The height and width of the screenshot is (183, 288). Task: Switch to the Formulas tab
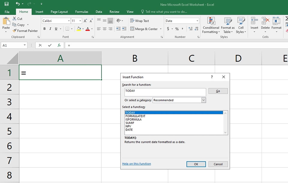pos(82,12)
